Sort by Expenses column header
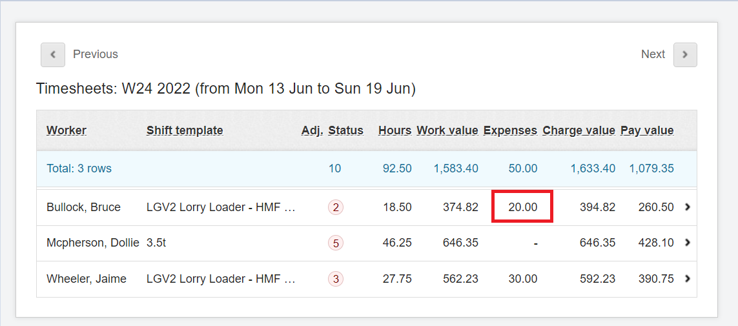The width and height of the screenshot is (738, 326). click(510, 130)
